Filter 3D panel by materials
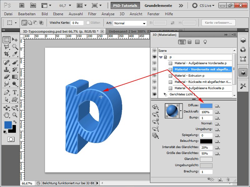Viewport: 250px width, 187px height. [x=197, y=42]
